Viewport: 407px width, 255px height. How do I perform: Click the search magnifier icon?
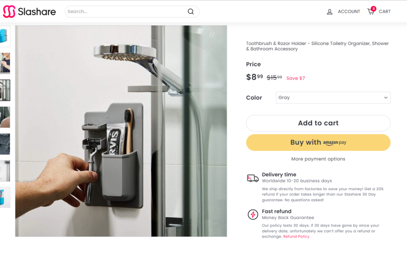tap(191, 11)
